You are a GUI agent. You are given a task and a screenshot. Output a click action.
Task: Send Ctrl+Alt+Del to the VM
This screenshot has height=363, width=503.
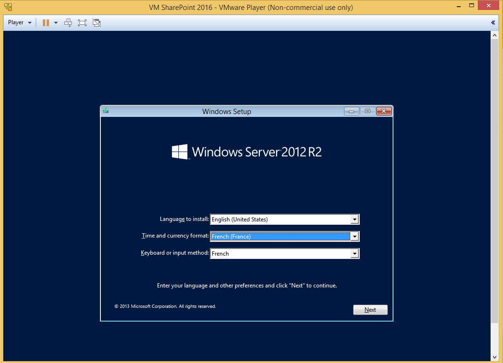click(68, 23)
